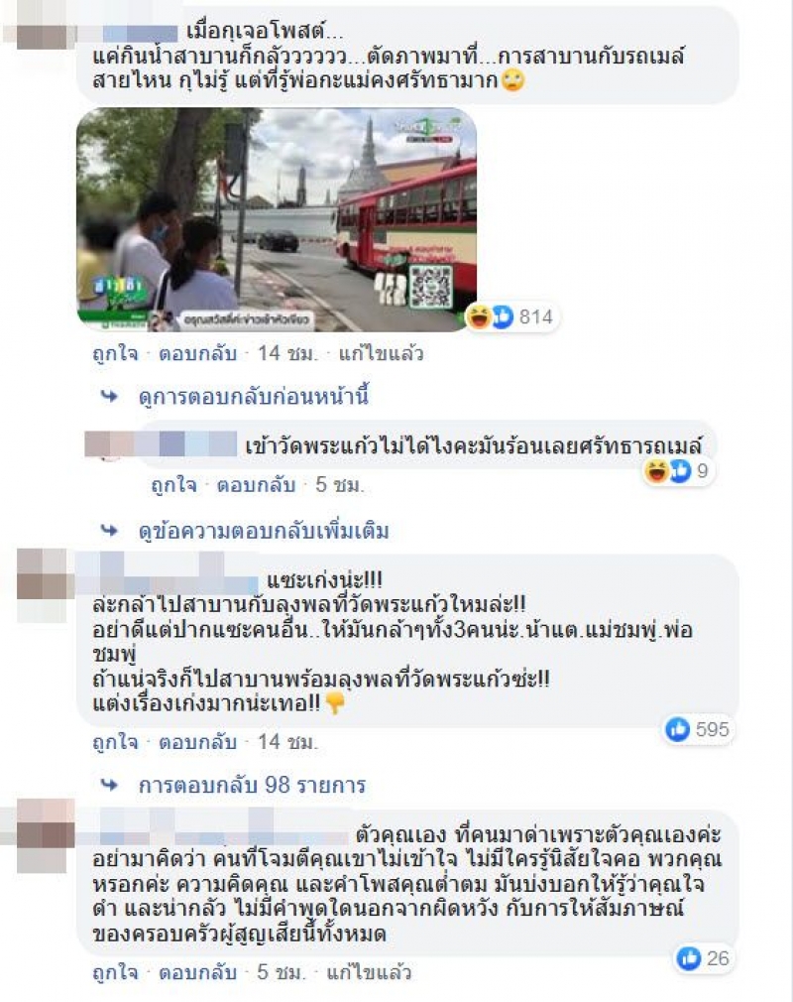Open the 14 ชม. timestamp on the 595-like comment
The width and height of the screenshot is (793, 1002).
287,742
